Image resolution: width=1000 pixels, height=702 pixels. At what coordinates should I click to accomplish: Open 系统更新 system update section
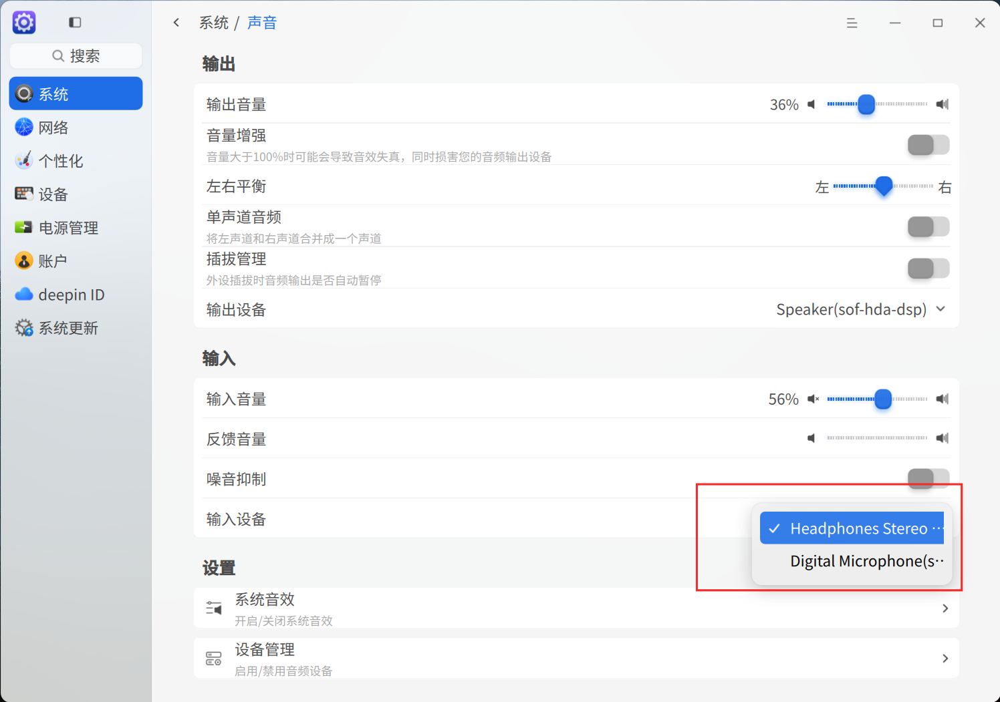coord(76,327)
